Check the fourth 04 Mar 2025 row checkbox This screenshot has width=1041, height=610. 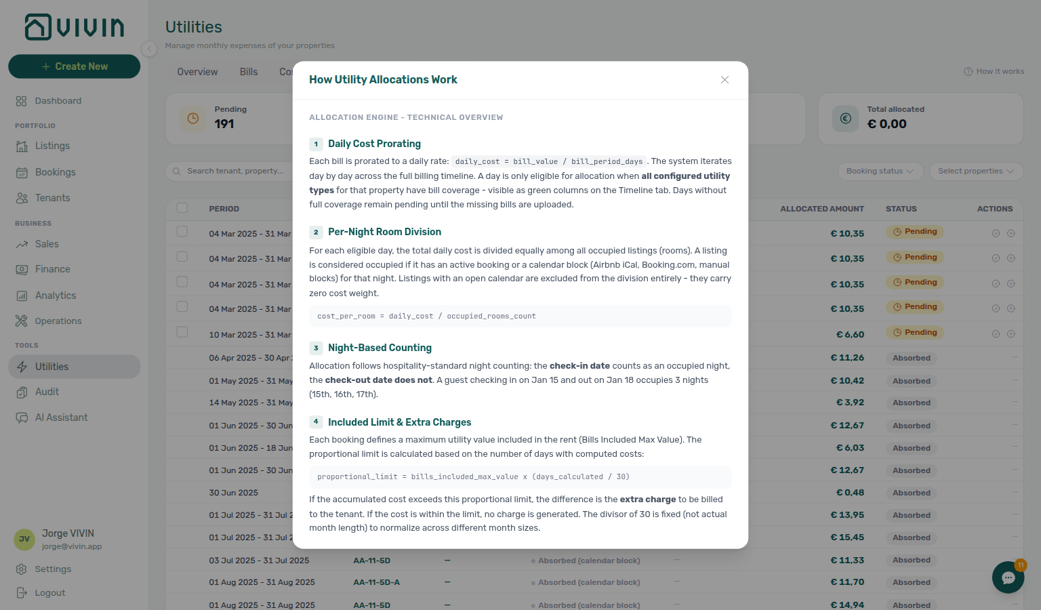182,307
